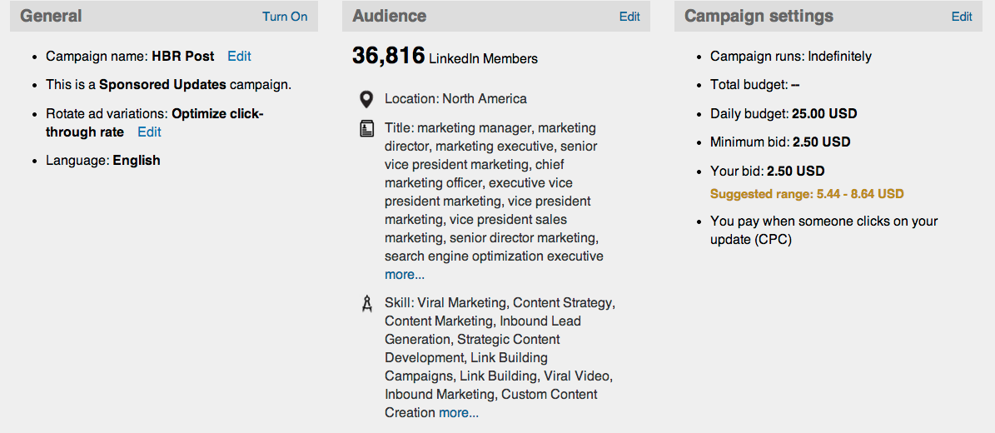Image resolution: width=995 pixels, height=433 pixels.
Task: Open Edit for Campaign settings
Action: (x=962, y=17)
